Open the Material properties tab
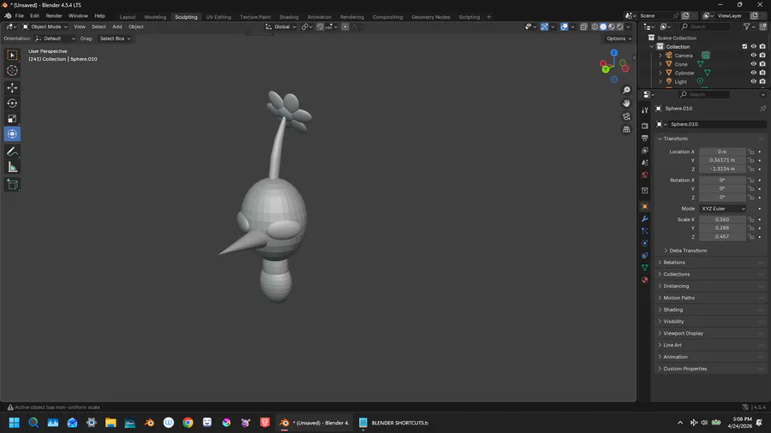 [644, 280]
